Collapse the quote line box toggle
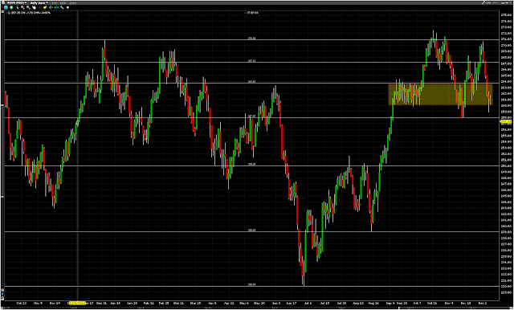The width and height of the screenshot is (514, 310). 2,11
